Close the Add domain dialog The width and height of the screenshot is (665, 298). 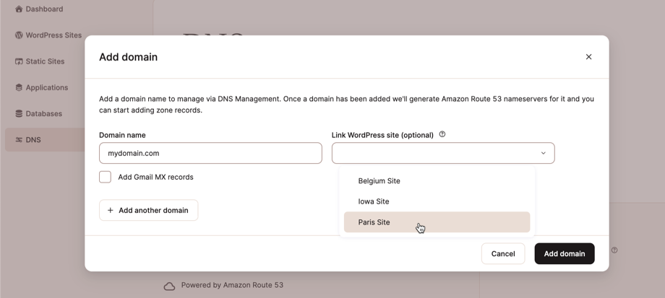[588, 57]
